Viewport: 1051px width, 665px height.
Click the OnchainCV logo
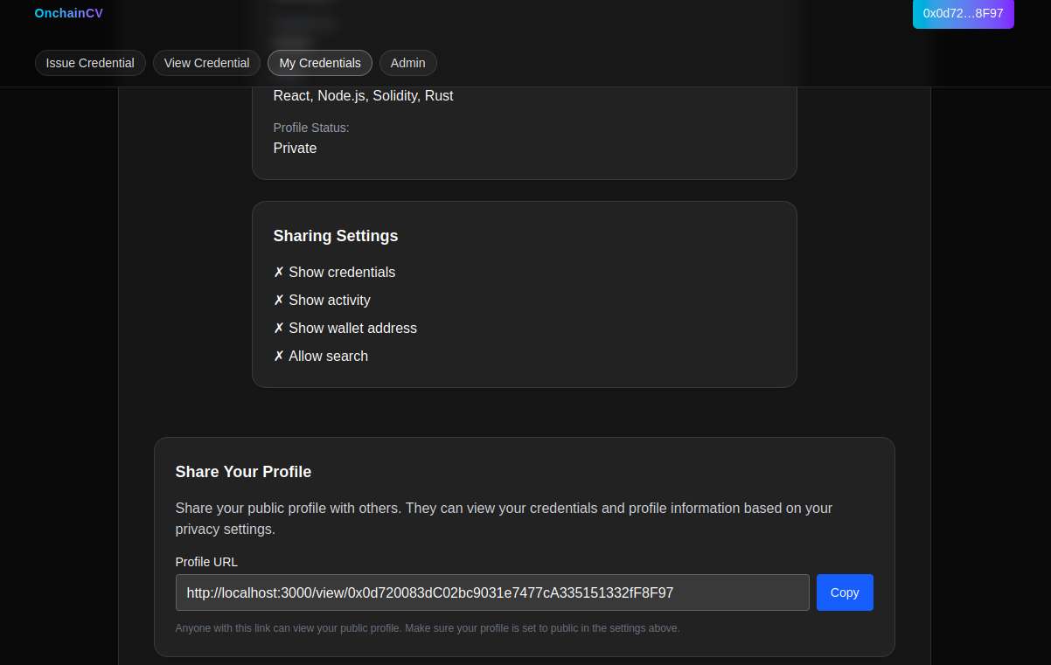tap(68, 13)
